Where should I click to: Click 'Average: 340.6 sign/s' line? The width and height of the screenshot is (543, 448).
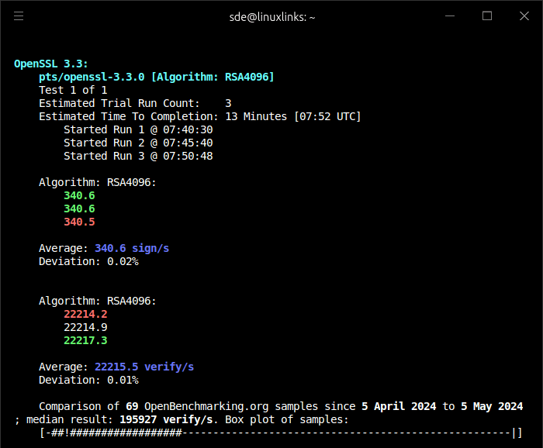click(104, 248)
